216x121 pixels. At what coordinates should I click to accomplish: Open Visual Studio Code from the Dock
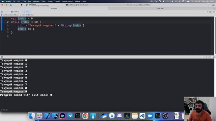click(x=142, y=116)
